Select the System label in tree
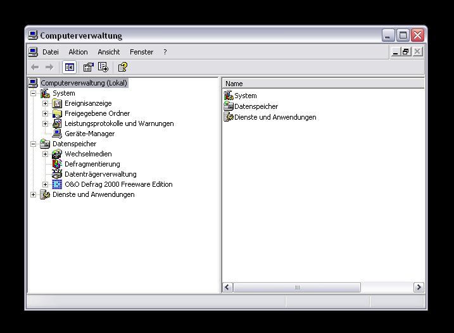 tap(64, 93)
